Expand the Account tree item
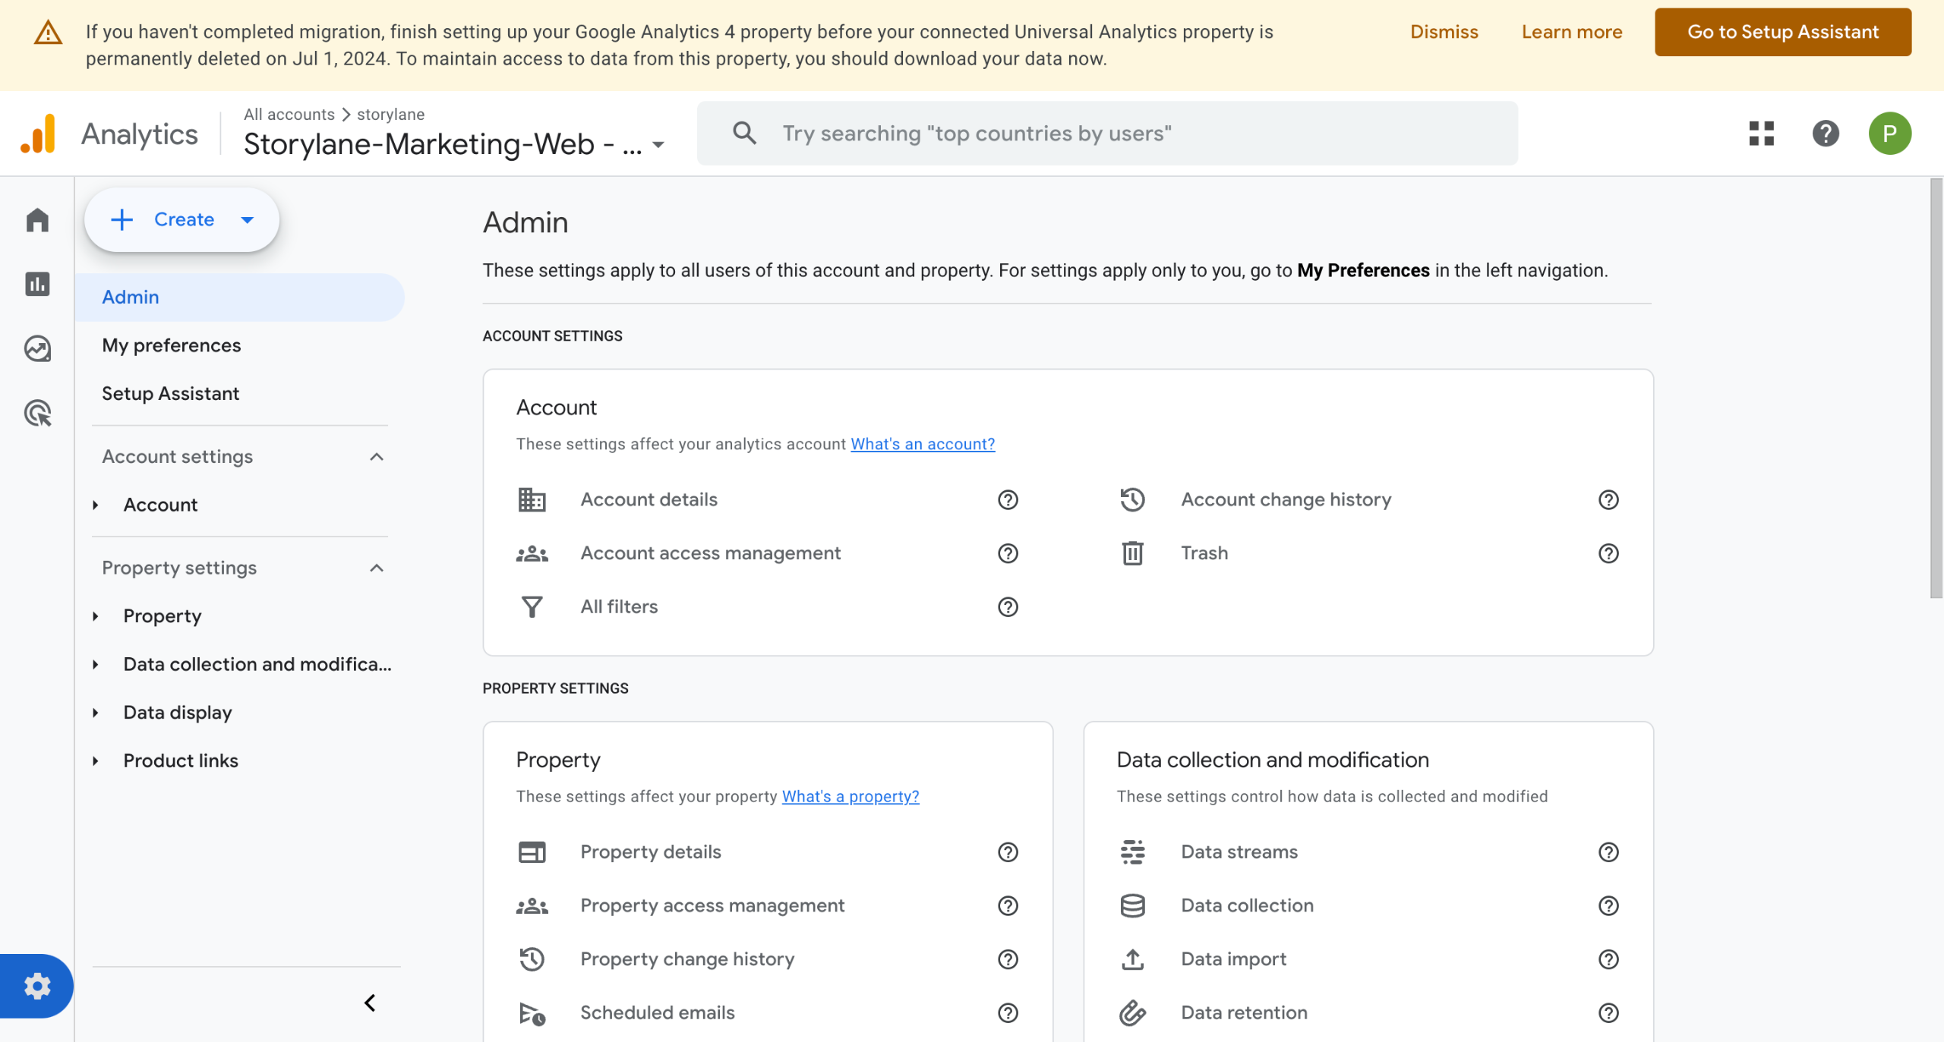Image resolution: width=1944 pixels, height=1042 pixels. (96, 505)
